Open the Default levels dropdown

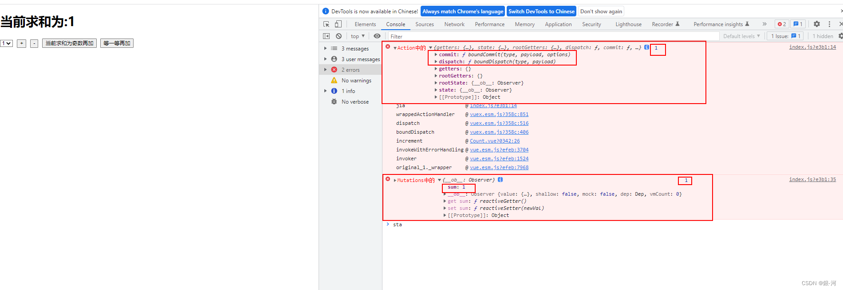click(x=742, y=36)
